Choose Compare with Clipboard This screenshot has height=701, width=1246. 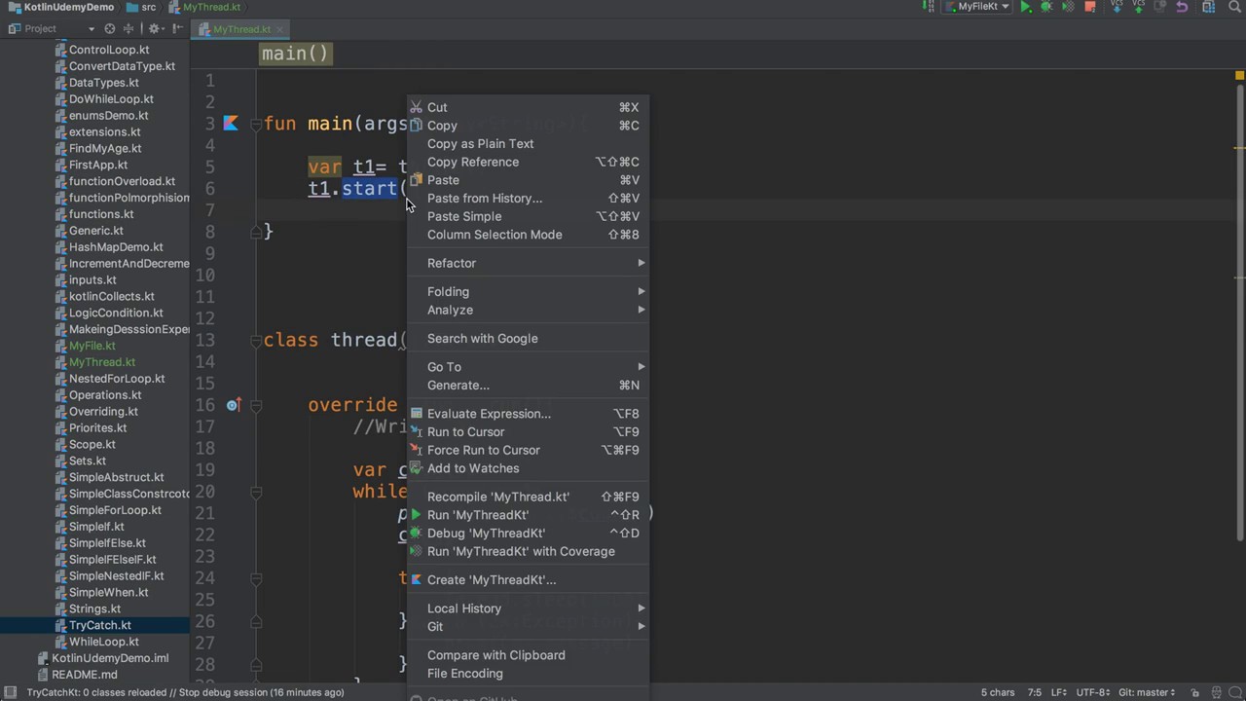click(x=527, y=655)
